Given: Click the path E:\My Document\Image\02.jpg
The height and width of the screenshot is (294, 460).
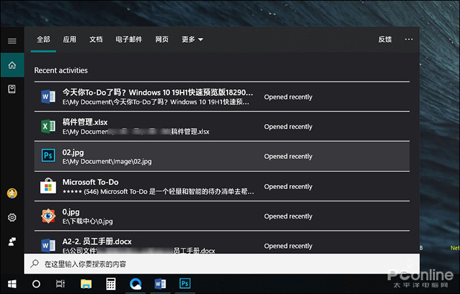Looking at the screenshot, I should click(x=107, y=161).
